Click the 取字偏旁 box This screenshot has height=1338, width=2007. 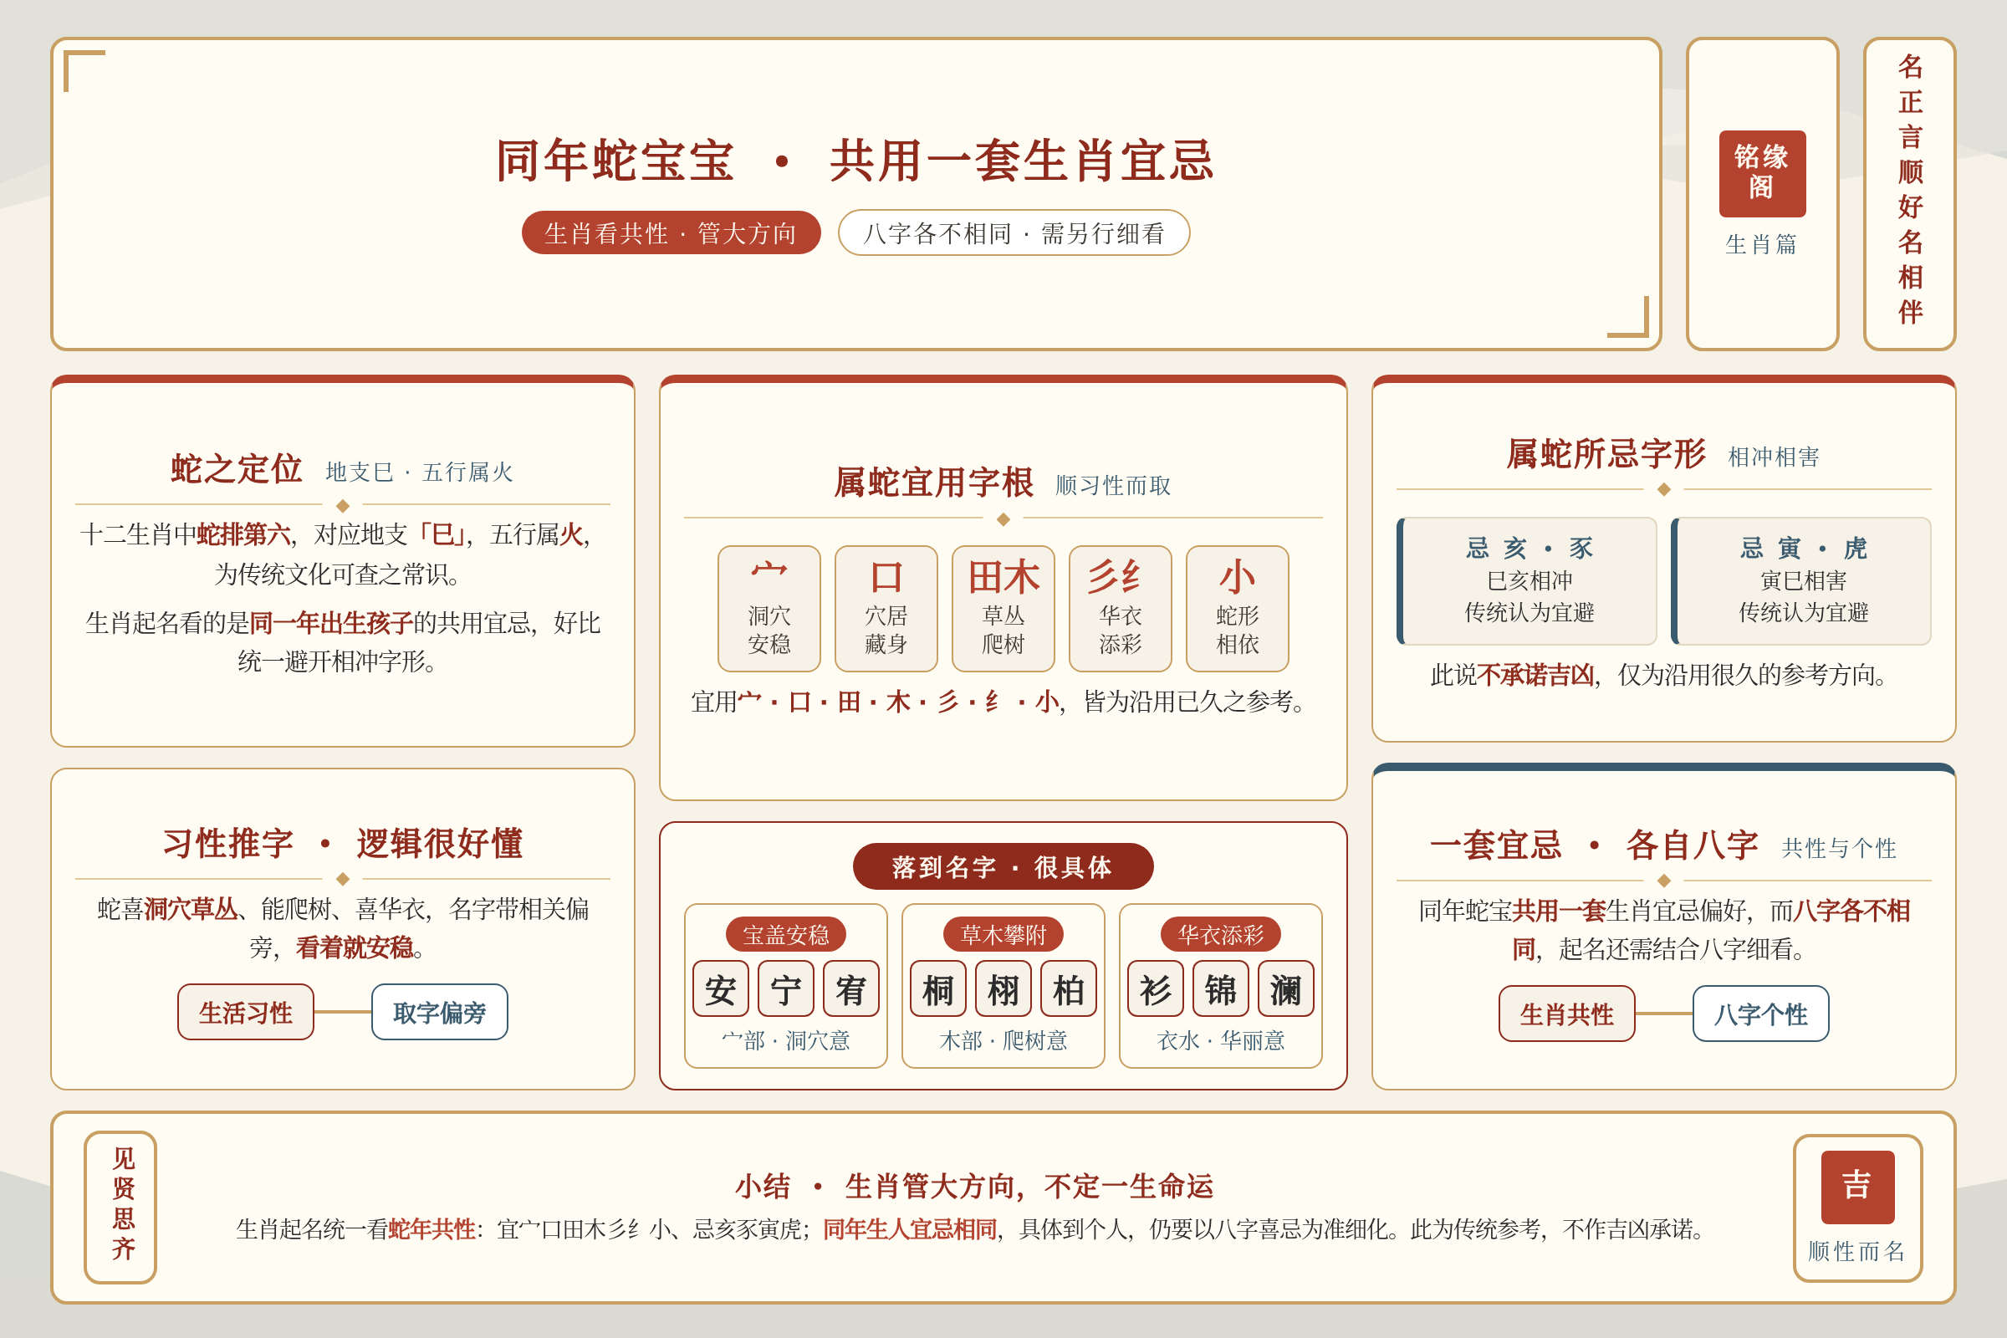pos(440,1012)
